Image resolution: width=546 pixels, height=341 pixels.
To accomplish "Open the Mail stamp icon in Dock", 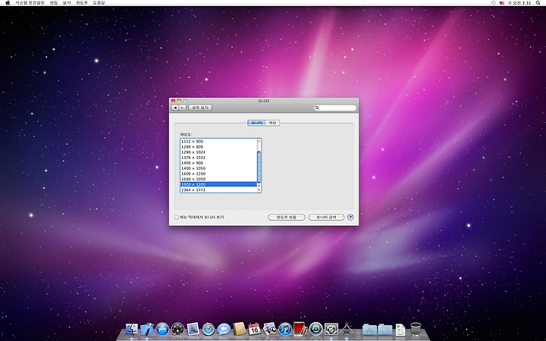I will point(193,329).
